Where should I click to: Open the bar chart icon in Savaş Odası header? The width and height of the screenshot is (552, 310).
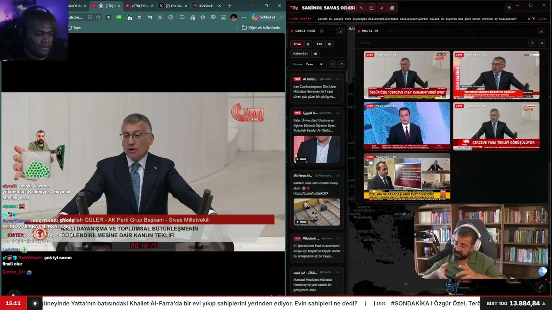coord(382,8)
